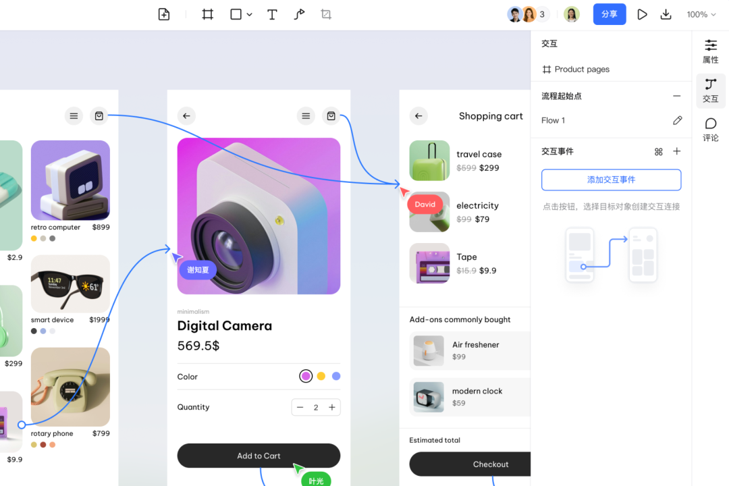729x486 pixels.
Task: Click the current user avatar
Action: click(572, 14)
